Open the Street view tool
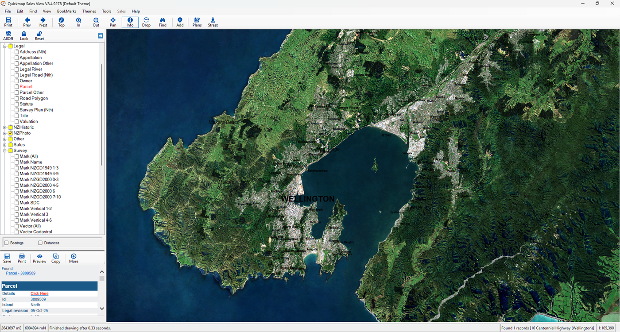 (213, 22)
